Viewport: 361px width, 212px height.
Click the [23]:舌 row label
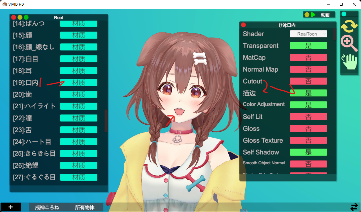22,130
